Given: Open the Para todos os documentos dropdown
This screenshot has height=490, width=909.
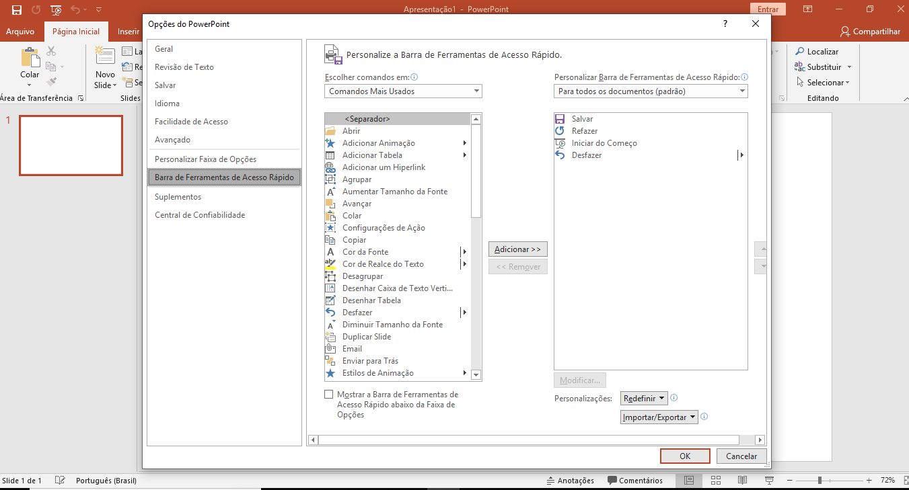Looking at the screenshot, I should (x=651, y=91).
